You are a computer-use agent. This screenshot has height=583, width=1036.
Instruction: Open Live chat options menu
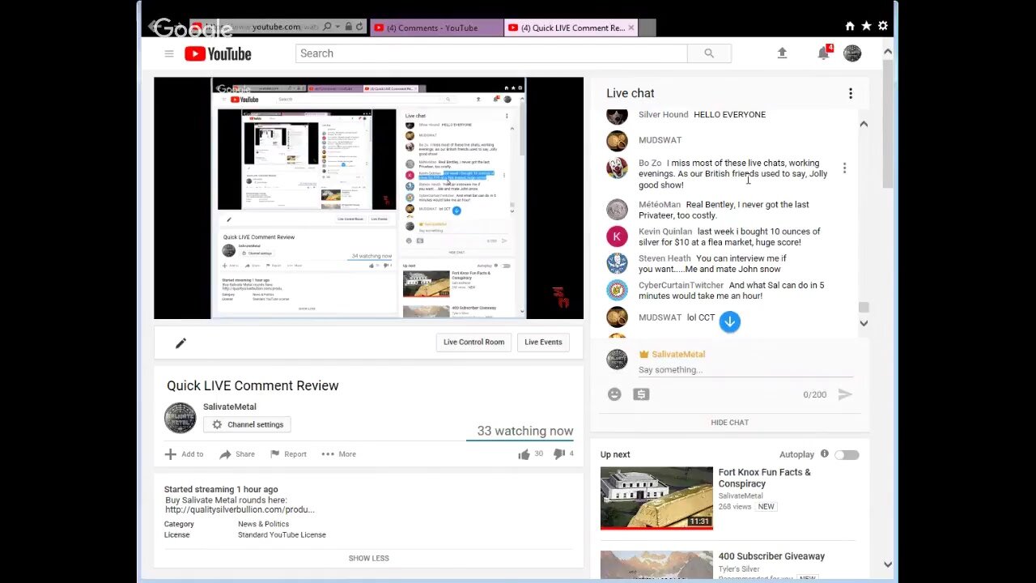[x=851, y=94]
